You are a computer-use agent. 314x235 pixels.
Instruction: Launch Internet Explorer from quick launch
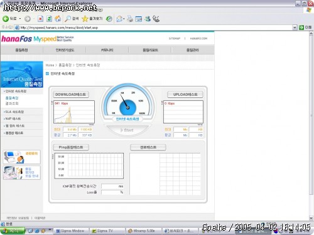point(37,231)
